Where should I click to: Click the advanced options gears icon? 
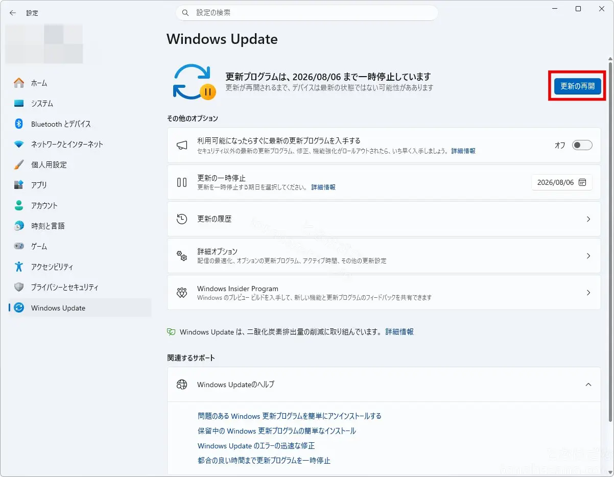pos(182,256)
